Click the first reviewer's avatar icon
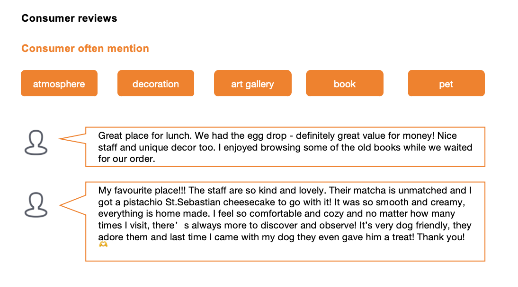The width and height of the screenshot is (518, 287). point(36,143)
